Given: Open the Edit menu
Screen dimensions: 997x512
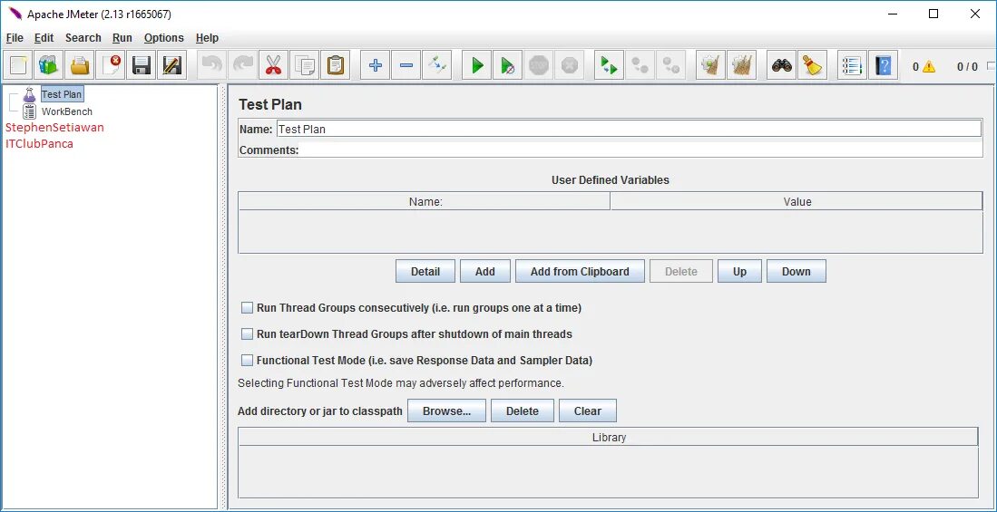Looking at the screenshot, I should pyautogui.click(x=44, y=38).
